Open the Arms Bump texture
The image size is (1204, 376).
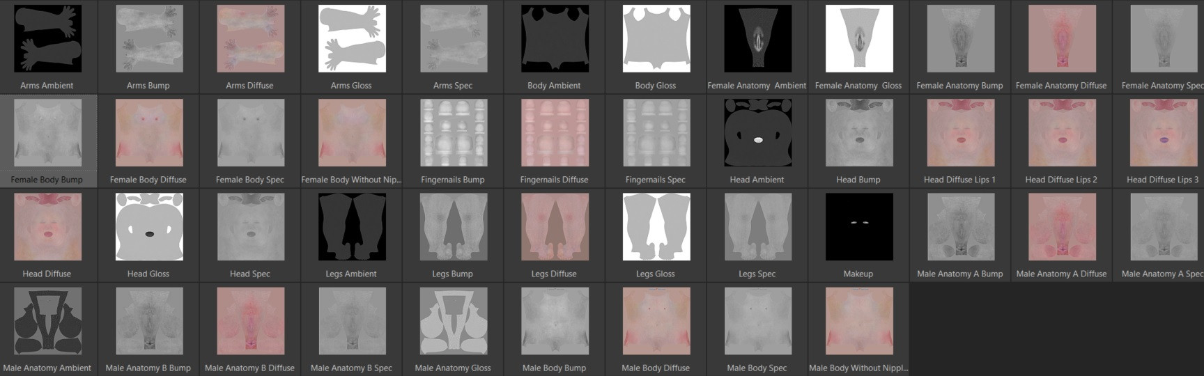point(149,39)
